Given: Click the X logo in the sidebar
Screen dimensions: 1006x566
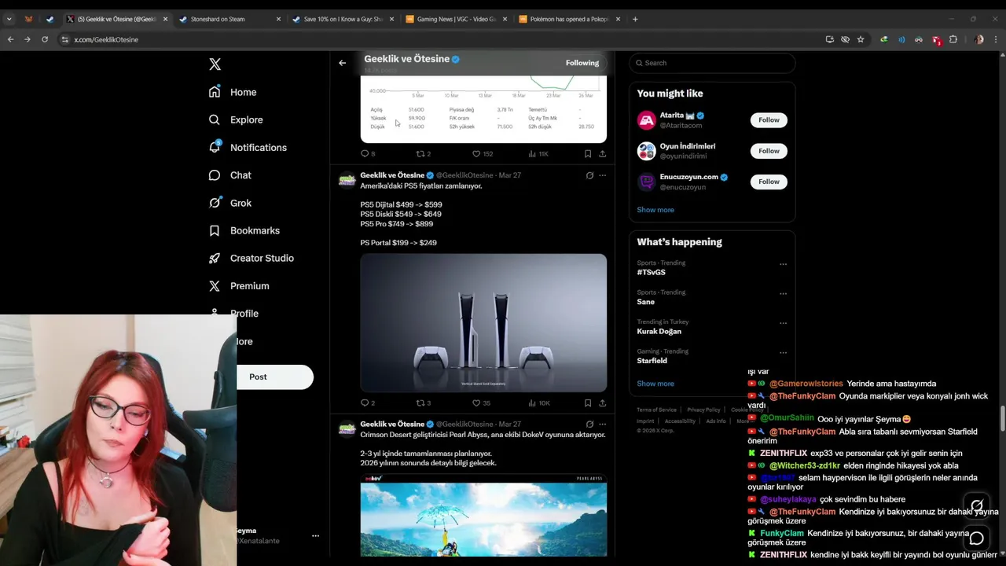Looking at the screenshot, I should click(215, 64).
